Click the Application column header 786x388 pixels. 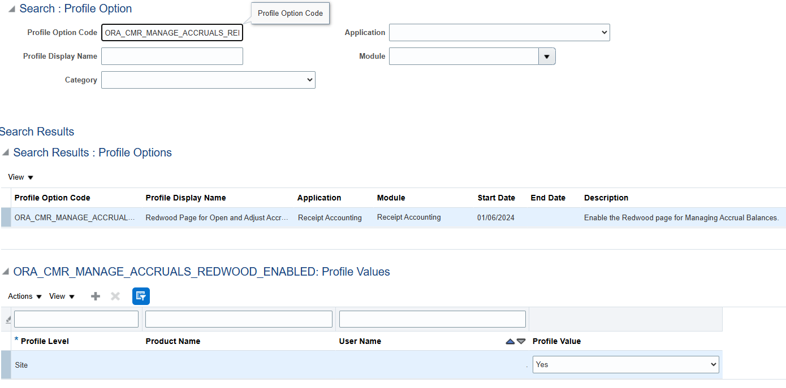click(x=319, y=198)
